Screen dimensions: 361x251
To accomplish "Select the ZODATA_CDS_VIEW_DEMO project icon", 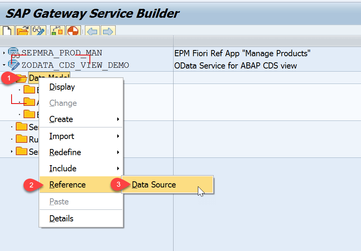I will click(x=14, y=65).
